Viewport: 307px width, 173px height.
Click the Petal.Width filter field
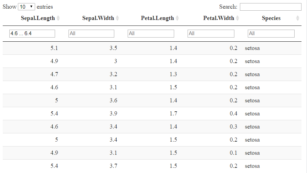211,33
